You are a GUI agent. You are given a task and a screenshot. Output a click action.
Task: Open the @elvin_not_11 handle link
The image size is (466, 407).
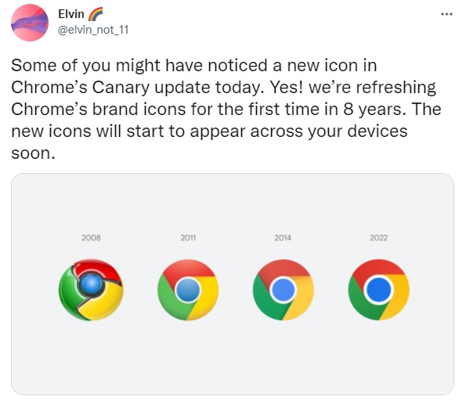coord(93,30)
